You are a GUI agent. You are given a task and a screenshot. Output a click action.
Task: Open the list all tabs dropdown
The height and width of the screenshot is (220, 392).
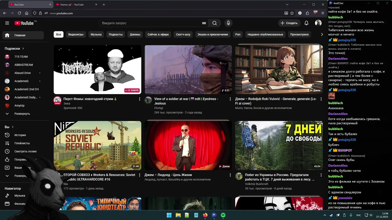[x=287, y=5]
